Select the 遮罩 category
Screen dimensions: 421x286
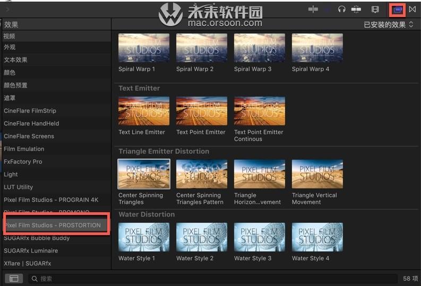[x=56, y=98]
